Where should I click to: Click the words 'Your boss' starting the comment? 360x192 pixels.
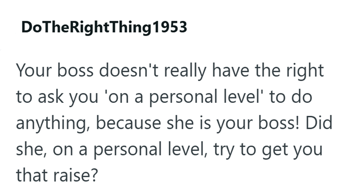point(54,70)
